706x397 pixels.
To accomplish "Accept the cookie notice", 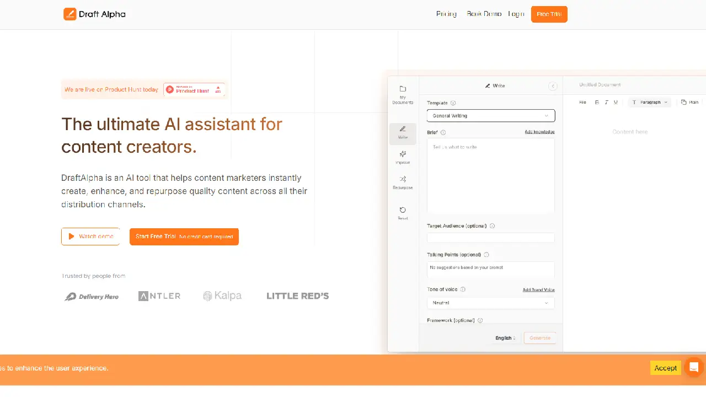I will 665,368.
